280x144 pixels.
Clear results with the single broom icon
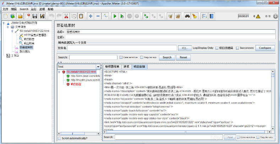[171, 16]
